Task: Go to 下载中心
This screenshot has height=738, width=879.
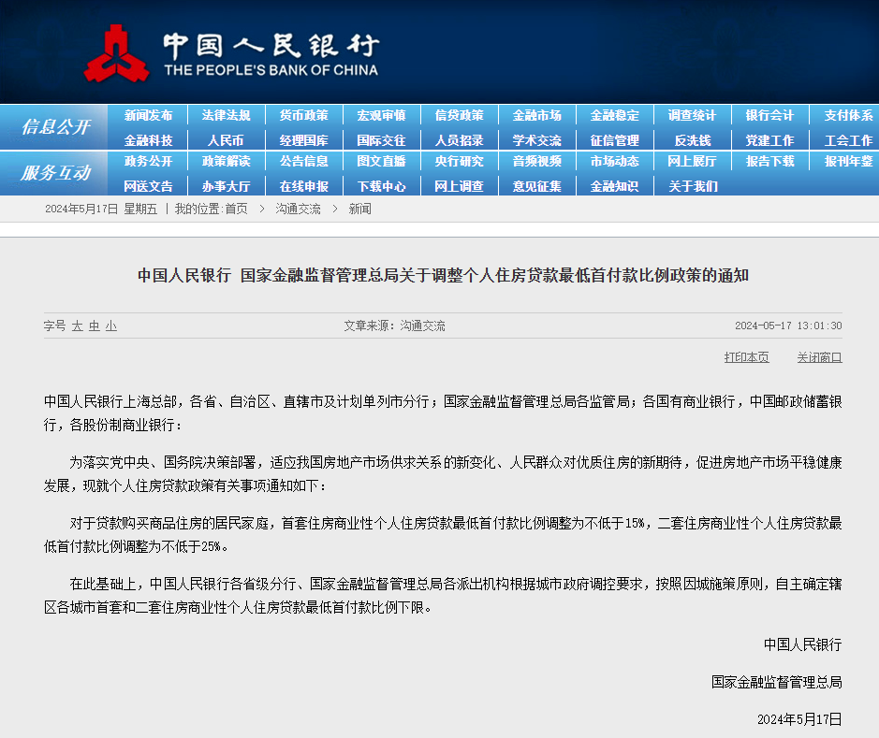Action: 381,186
